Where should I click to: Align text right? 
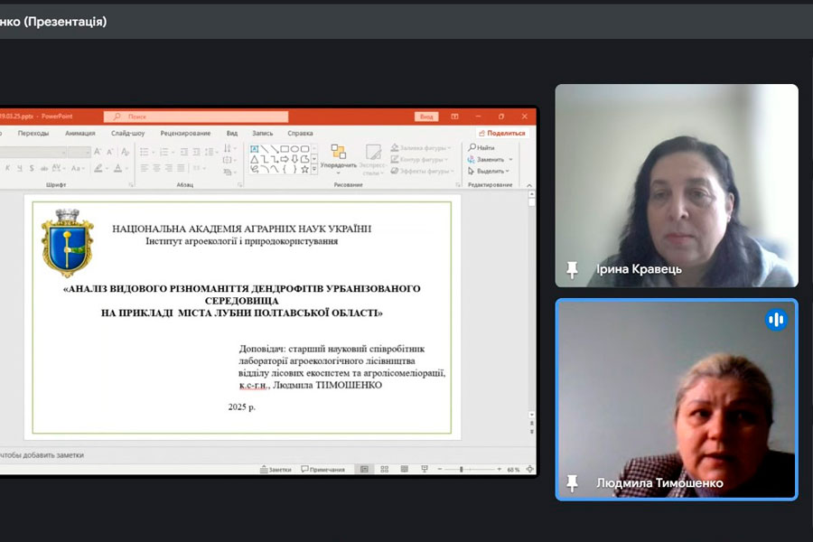coord(169,168)
